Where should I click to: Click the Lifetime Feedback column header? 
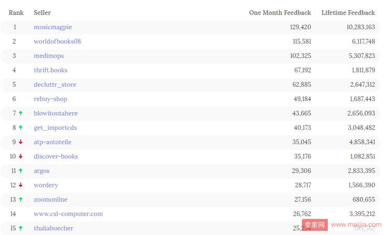(348, 12)
